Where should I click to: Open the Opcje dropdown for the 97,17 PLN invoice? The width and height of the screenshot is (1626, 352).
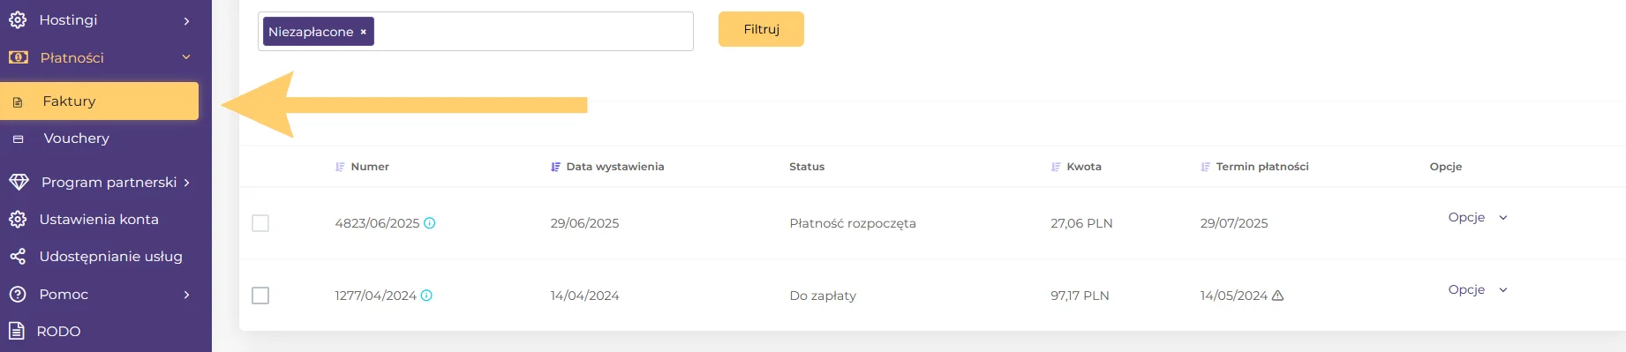[1478, 289]
